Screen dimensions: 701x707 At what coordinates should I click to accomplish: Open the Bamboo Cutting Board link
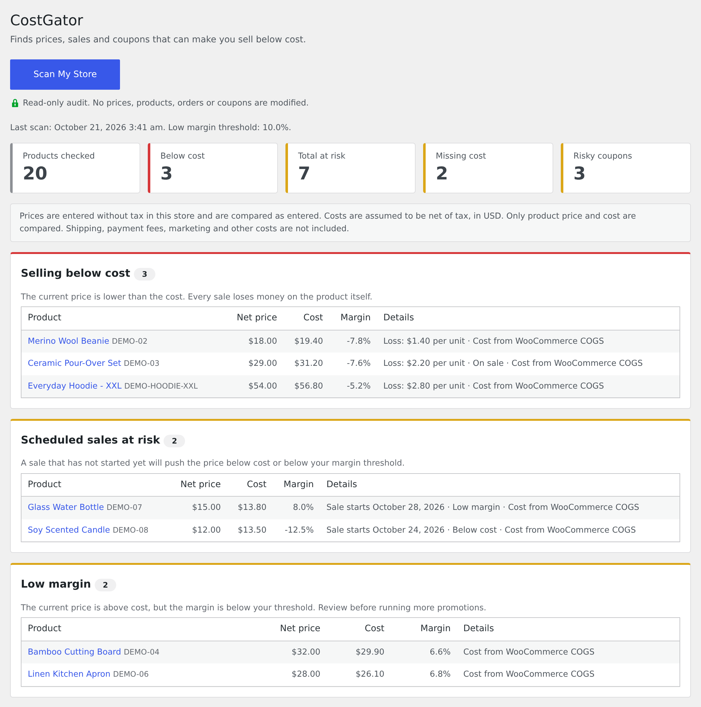(x=74, y=652)
